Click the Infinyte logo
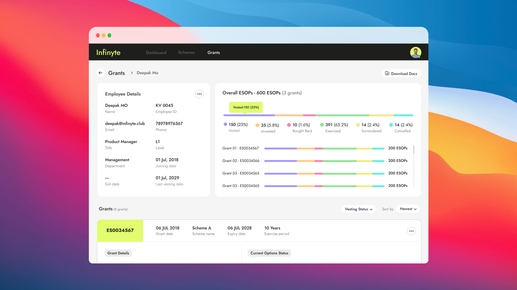 point(108,52)
